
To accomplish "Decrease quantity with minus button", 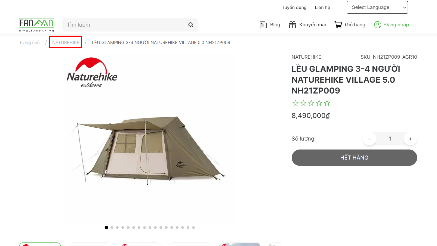I will 370,139.
